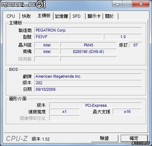
Task: Click the BIOS version value 202
Action: [x=88, y=83]
